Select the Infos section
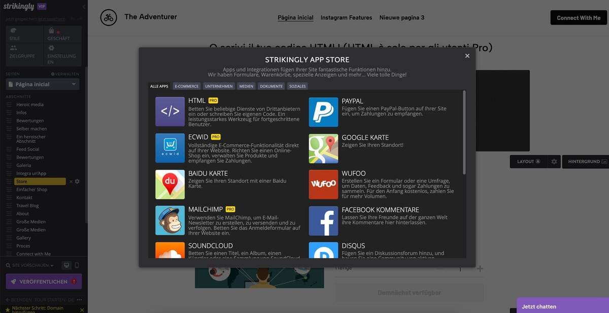The image size is (609, 313). click(x=21, y=113)
